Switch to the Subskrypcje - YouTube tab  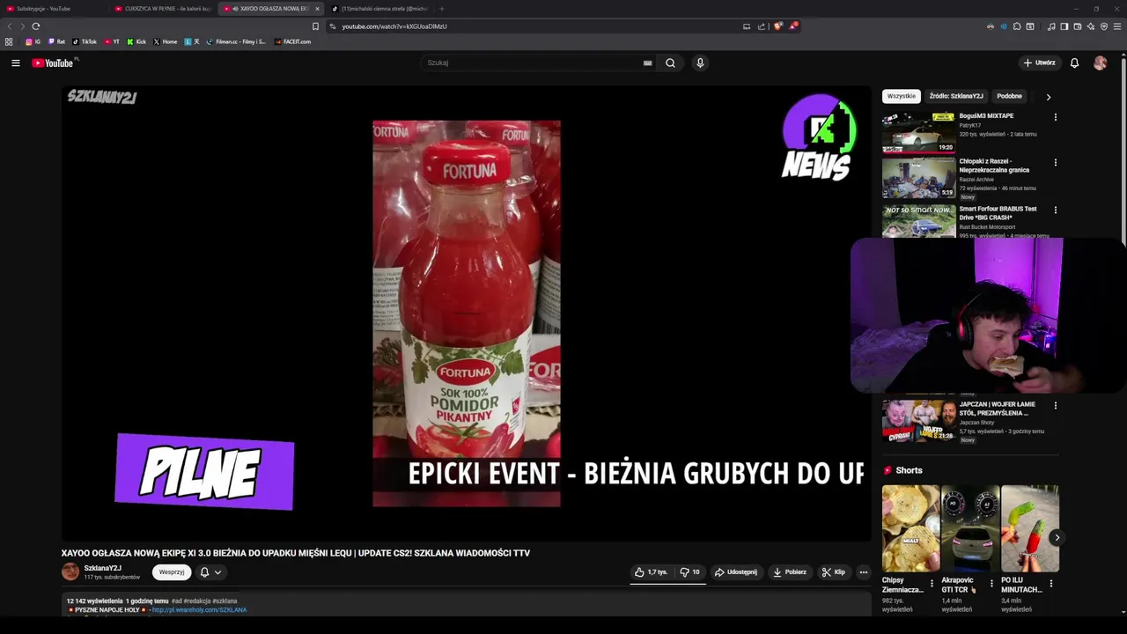coord(53,9)
